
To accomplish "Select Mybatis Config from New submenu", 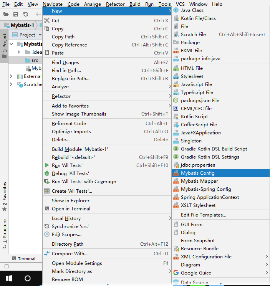I will coord(221,173).
